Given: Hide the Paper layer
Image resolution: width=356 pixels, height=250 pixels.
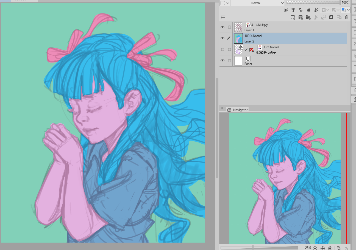Looking at the screenshot, I should point(222,61).
